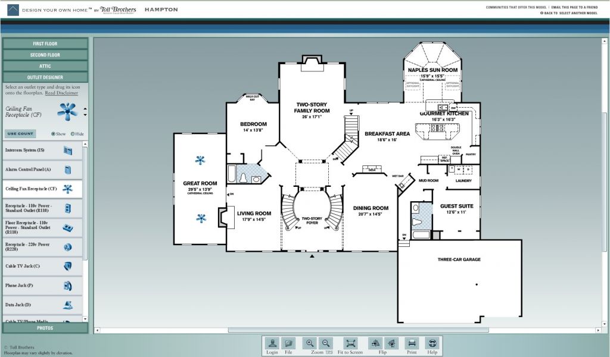
Task: Click Email This Page to a Friend
Action: pos(574,7)
